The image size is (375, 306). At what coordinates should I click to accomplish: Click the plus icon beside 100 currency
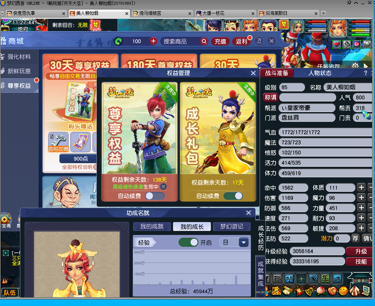click(153, 41)
